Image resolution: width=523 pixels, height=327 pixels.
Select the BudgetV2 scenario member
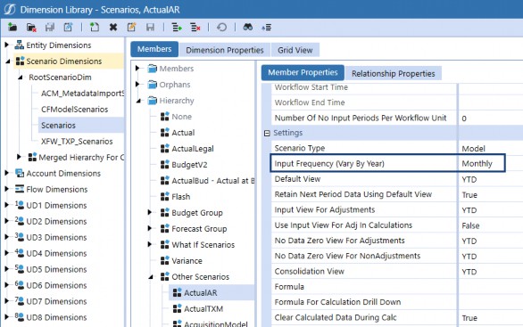click(x=189, y=165)
